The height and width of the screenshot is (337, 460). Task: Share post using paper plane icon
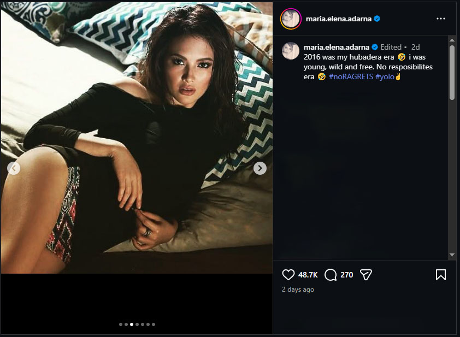click(x=366, y=275)
